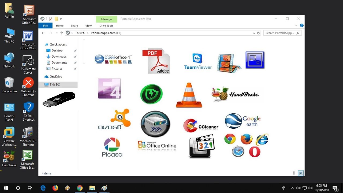The height and width of the screenshot is (193, 343).
Task: Open the network status tray icon
Action: 304,188
